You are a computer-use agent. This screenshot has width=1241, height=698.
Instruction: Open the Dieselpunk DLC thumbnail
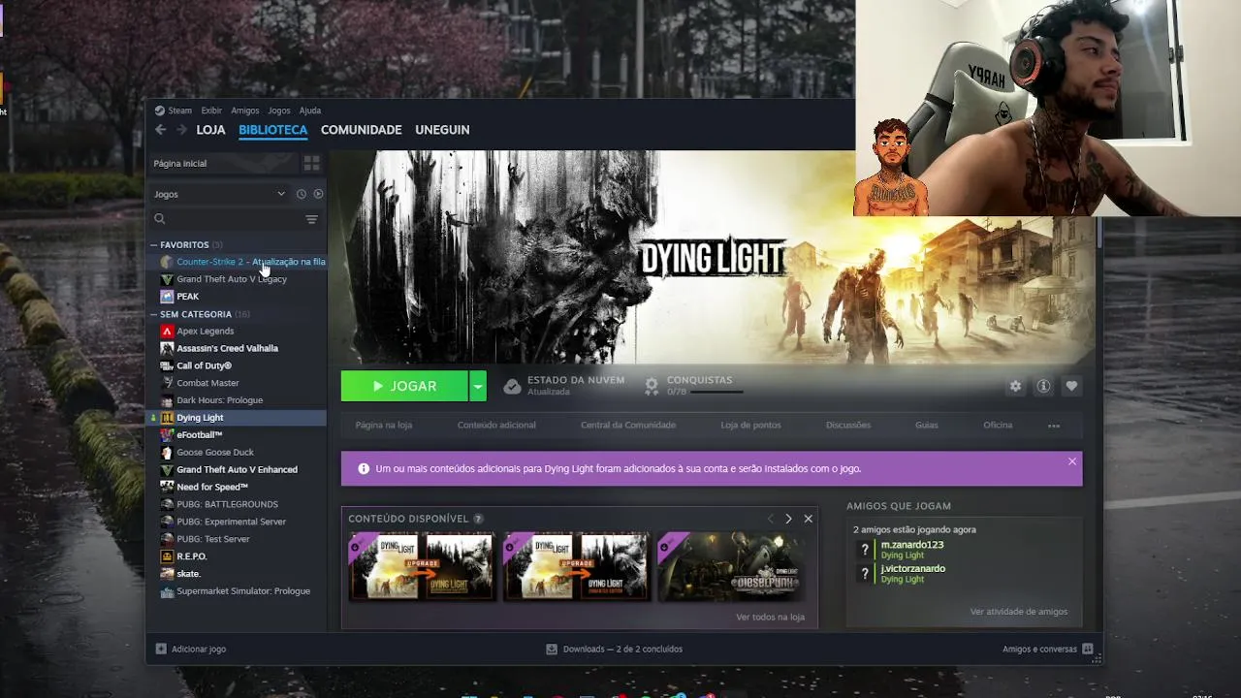coord(732,567)
